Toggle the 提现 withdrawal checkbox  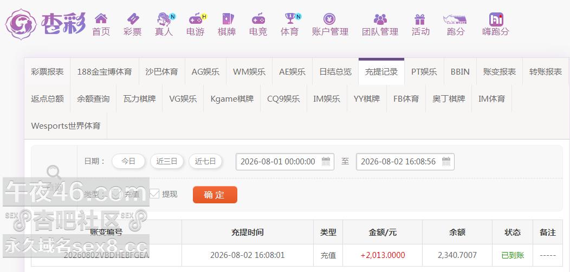pos(154,194)
